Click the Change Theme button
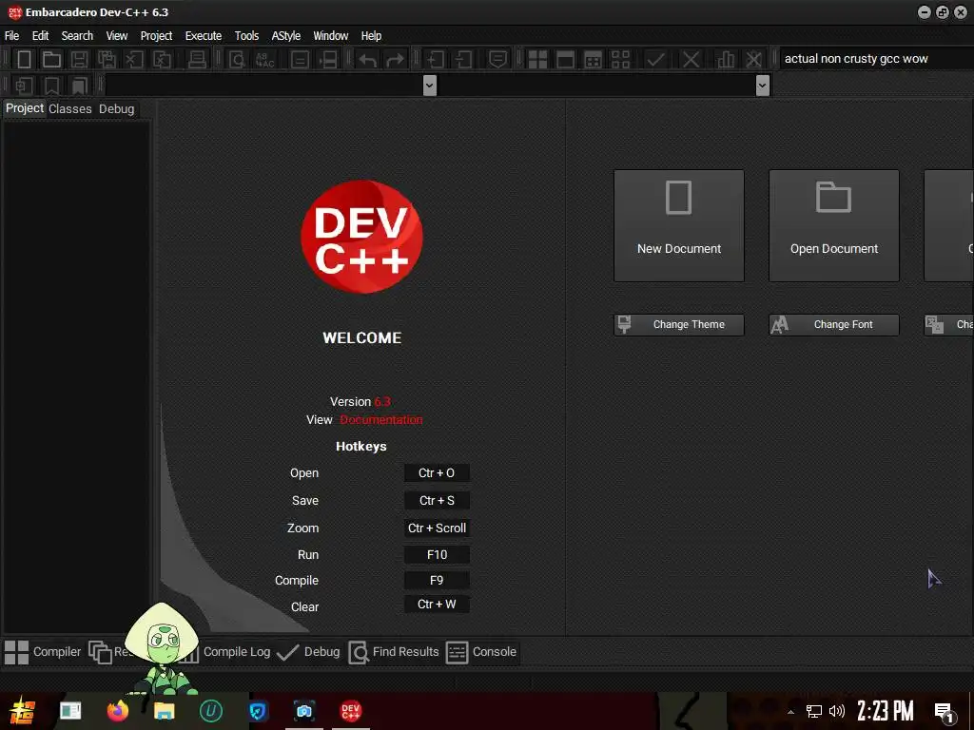Screen dimensions: 974x730 (679, 325)
